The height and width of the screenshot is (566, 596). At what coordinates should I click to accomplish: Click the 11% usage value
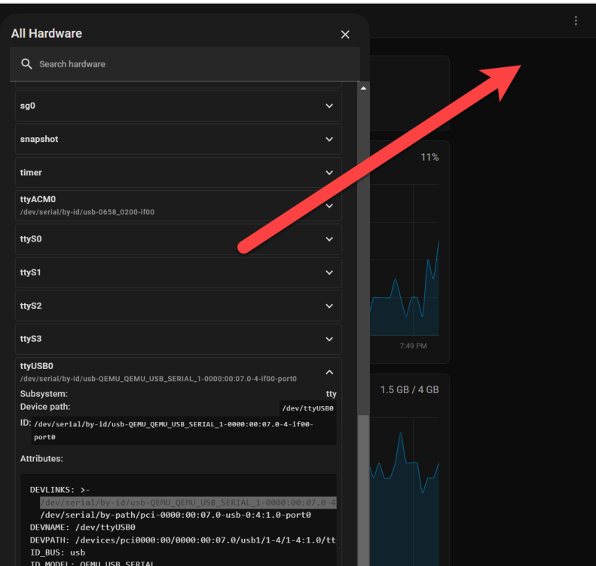click(x=429, y=157)
